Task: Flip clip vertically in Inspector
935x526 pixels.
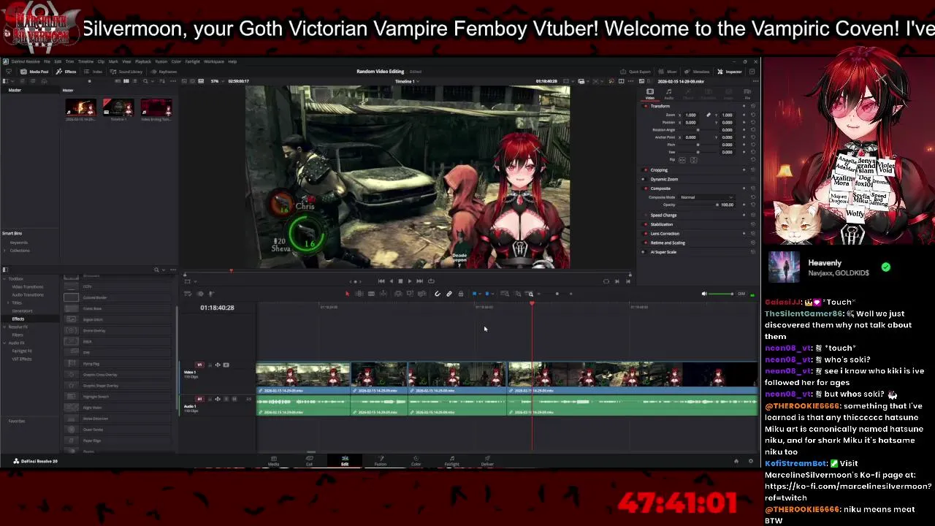Action: [x=694, y=160]
